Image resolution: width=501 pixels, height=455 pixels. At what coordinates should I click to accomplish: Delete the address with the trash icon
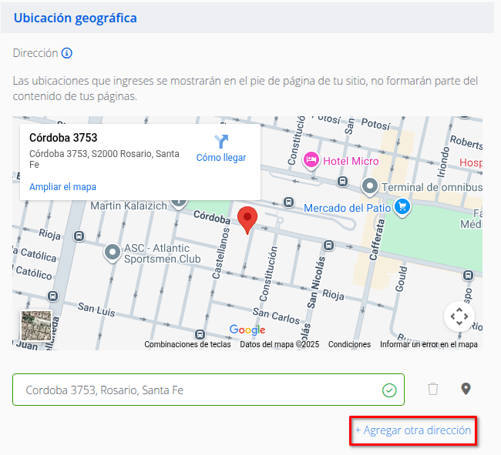433,389
